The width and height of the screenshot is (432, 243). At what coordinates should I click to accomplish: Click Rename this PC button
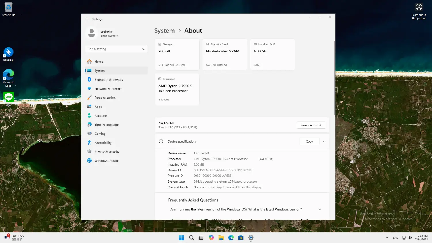point(311,125)
